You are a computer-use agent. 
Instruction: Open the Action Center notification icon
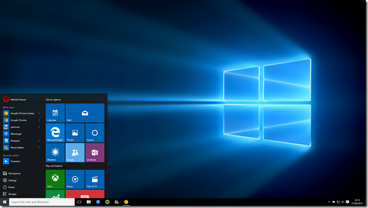click(348, 202)
